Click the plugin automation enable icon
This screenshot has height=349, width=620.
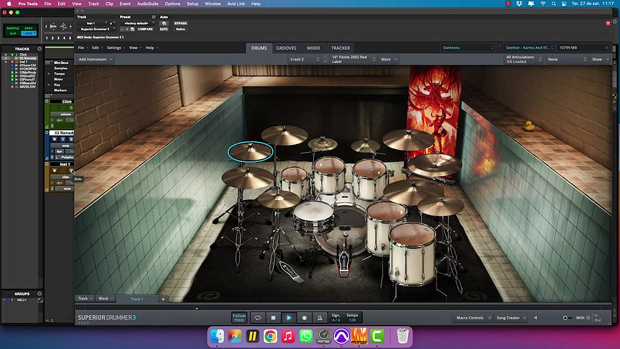(164, 23)
